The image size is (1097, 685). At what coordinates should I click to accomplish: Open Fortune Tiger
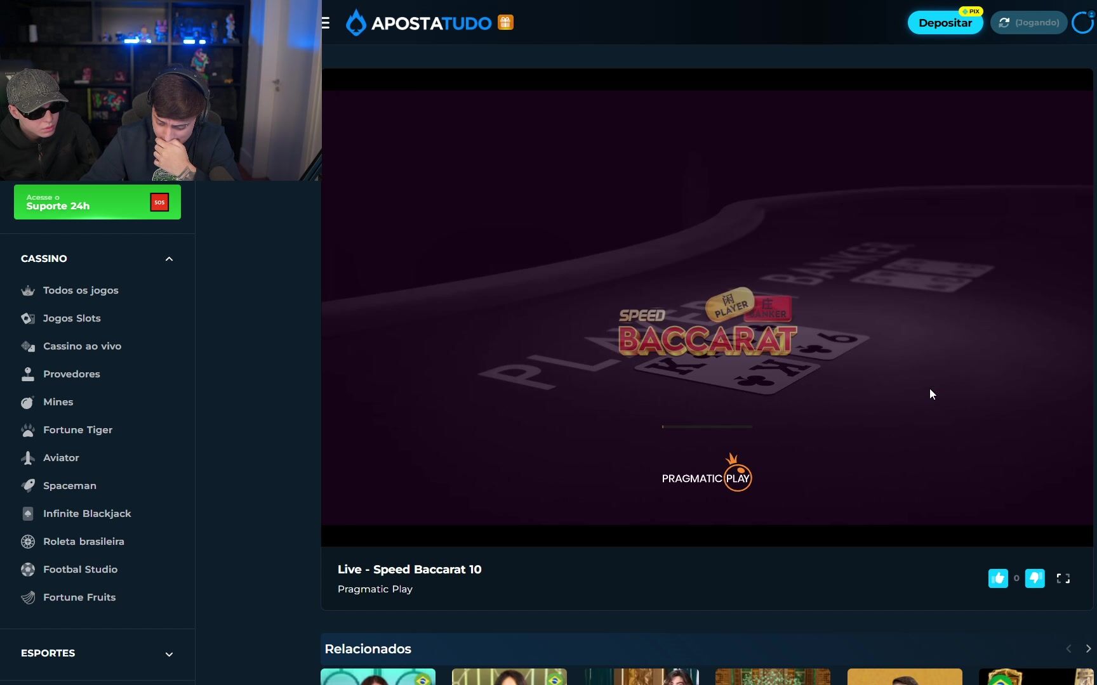77,430
